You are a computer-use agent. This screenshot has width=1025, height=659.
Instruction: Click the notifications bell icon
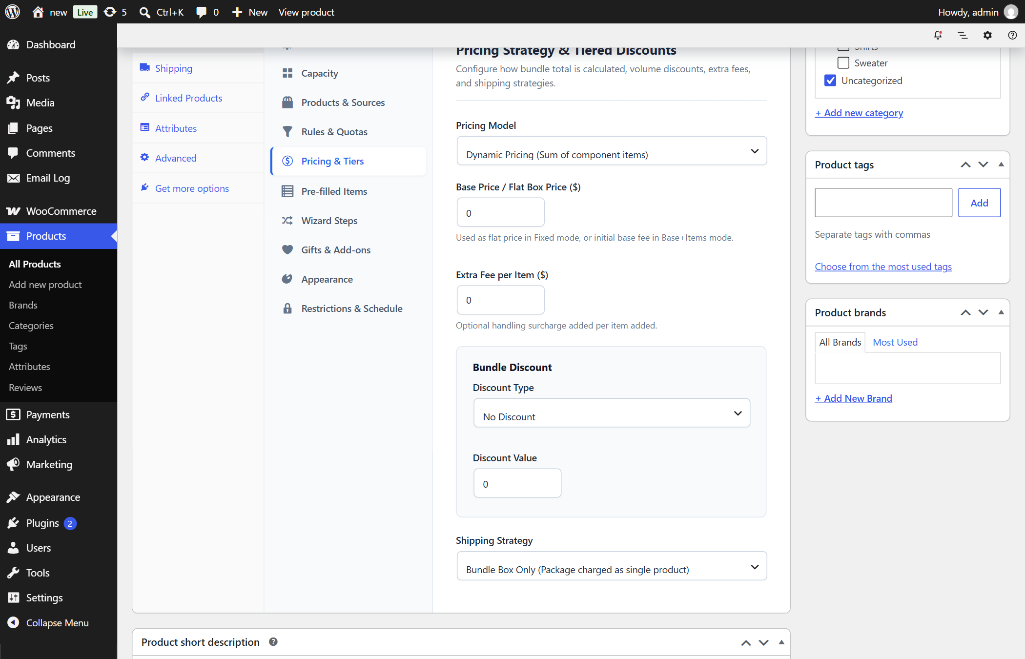[938, 35]
